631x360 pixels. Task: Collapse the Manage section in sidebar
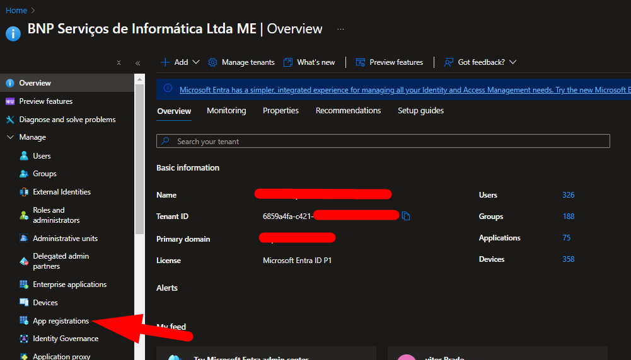9,137
